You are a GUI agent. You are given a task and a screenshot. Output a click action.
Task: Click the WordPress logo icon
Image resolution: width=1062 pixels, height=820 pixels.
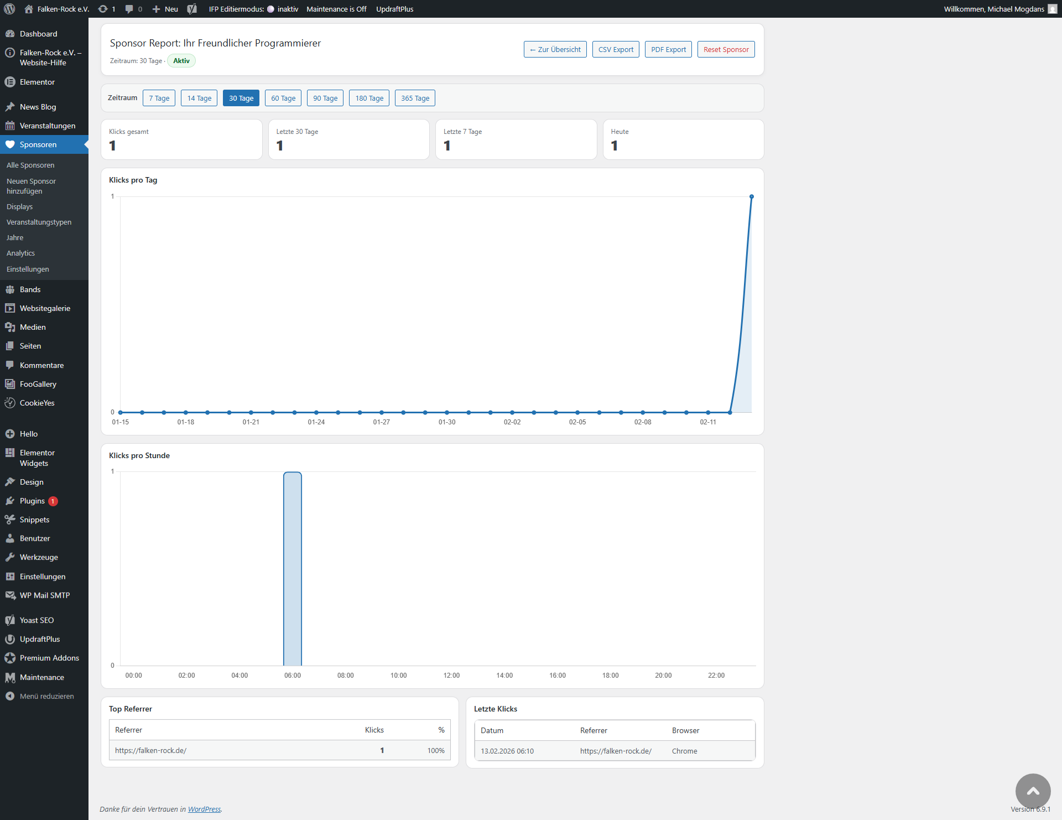click(x=9, y=9)
